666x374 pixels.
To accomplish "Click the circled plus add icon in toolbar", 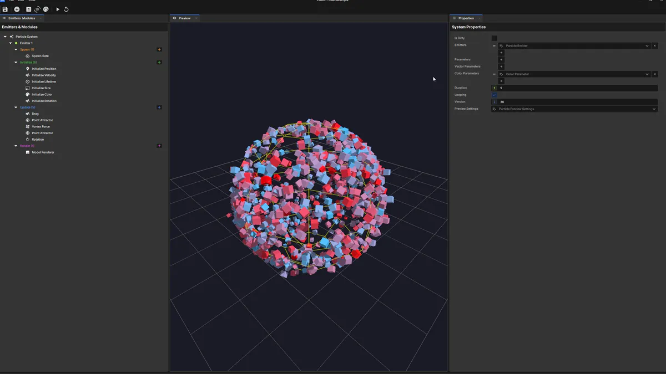I will 17,9.
